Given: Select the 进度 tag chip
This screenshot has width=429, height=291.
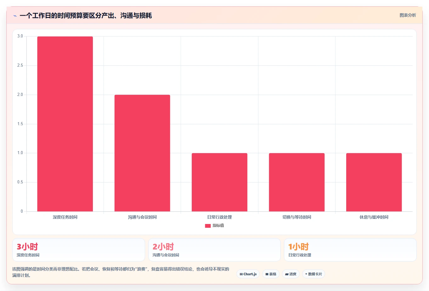Looking at the screenshot, I should [x=291, y=274].
